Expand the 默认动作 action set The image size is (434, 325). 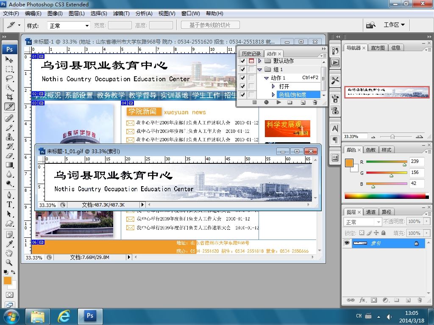point(260,61)
